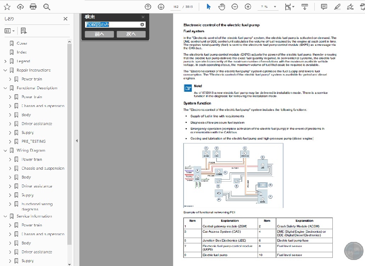This screenshot has width=365, height=266.
Task: Select the highlighter pen tool
Action: click(x=337, y=7)
